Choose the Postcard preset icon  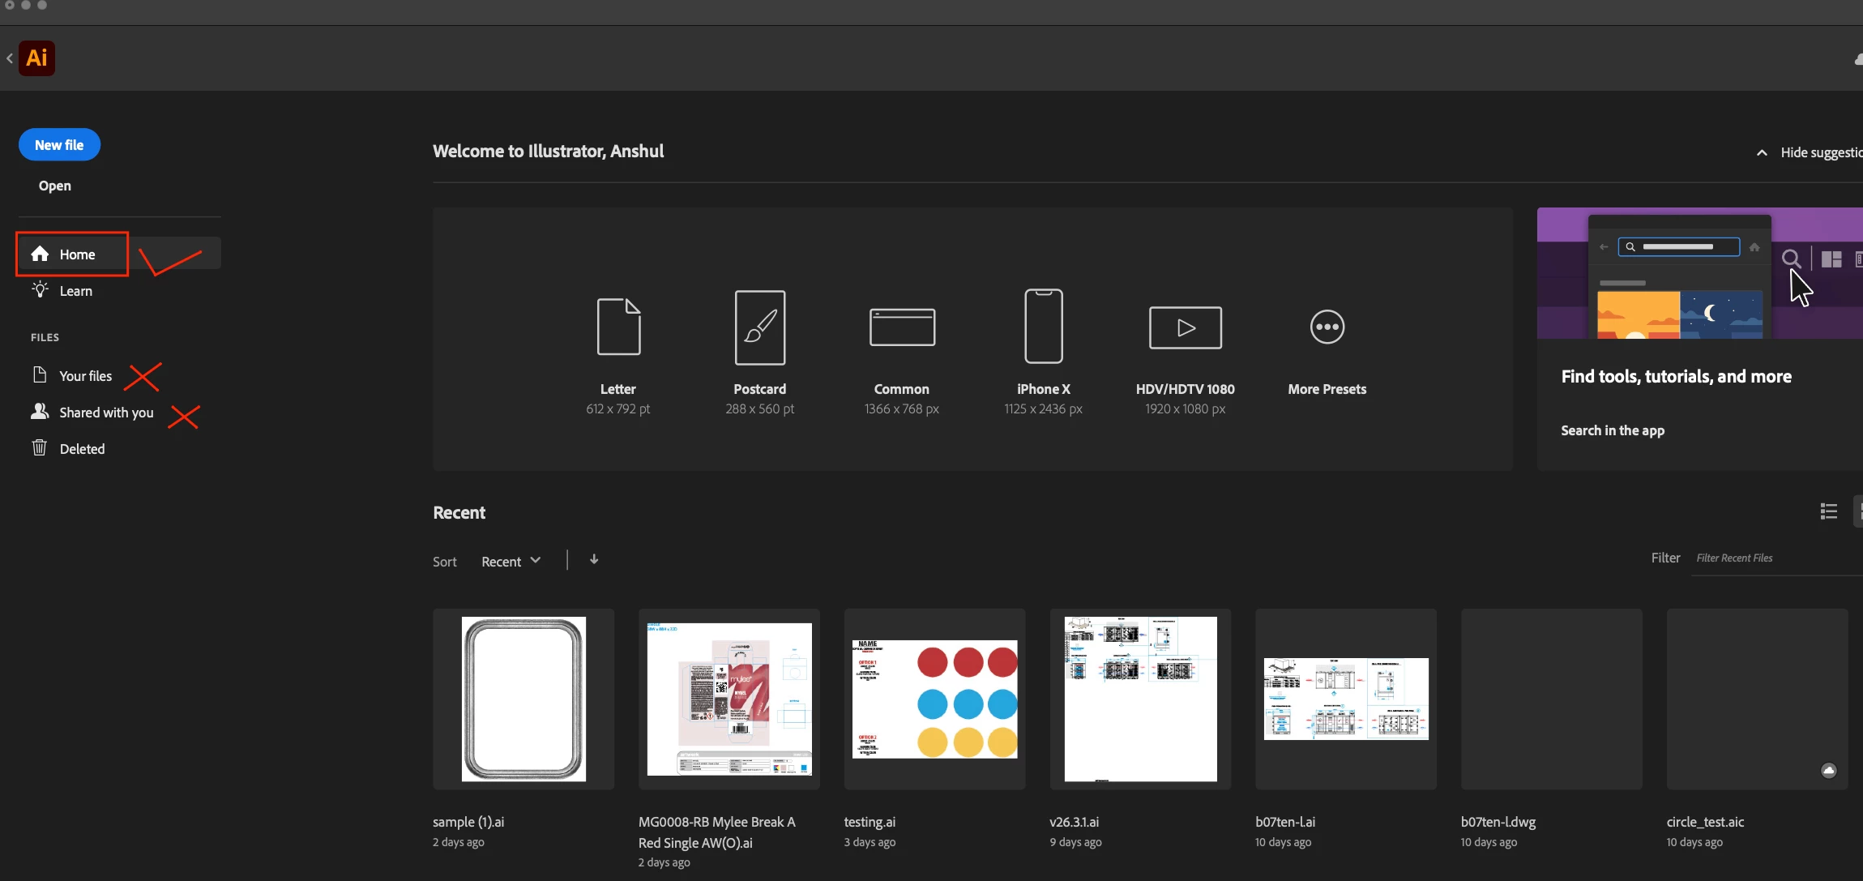point(759,327)
